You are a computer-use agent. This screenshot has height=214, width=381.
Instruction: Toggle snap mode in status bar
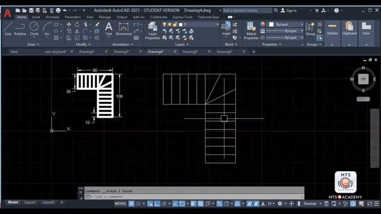[x=138, y=203]
